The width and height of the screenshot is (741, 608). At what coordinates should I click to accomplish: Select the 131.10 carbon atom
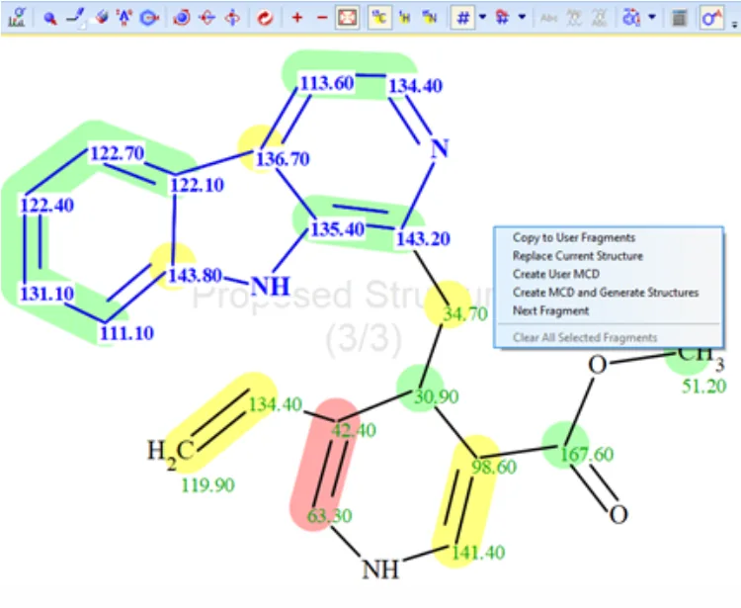pos(47,294)
